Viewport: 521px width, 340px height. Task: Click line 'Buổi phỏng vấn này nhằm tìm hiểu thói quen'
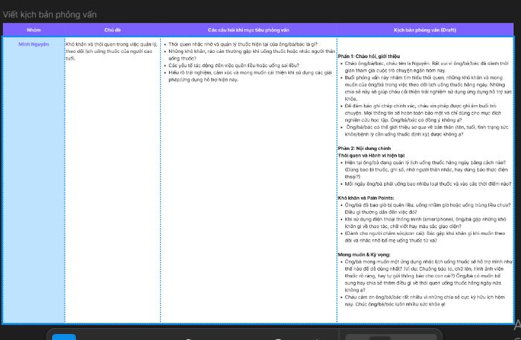click(429, 88)
